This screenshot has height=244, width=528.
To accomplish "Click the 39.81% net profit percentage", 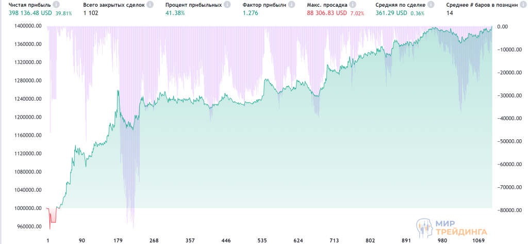I will click(x=63, y=13).
